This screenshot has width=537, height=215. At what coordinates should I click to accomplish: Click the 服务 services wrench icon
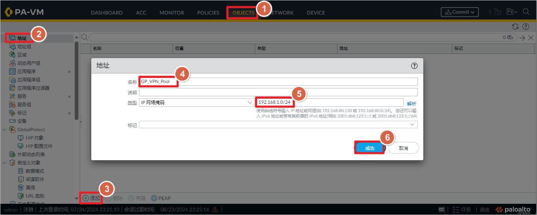tap(12, 96)
